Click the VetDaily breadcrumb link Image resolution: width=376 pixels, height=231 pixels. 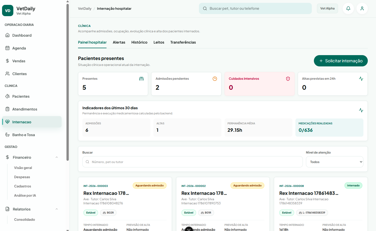click(x=85, y=8)
